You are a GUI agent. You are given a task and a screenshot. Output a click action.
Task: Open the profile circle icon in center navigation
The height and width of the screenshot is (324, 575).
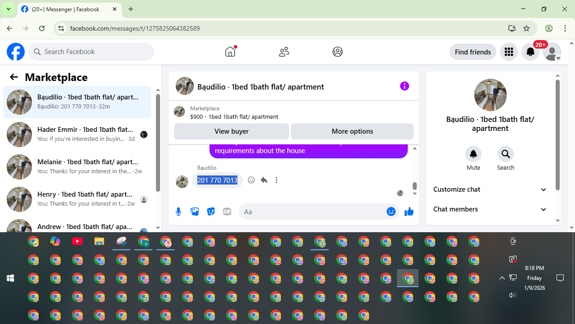tap(338, 52)
